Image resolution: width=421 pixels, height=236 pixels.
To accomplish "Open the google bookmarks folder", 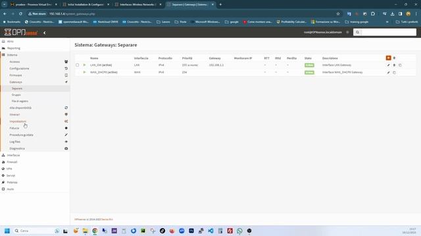I will [232, 22].
